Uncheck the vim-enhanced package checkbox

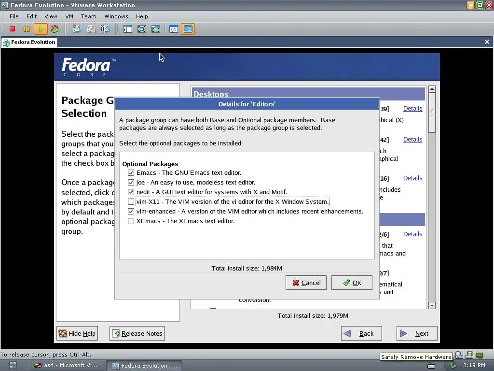131,212
